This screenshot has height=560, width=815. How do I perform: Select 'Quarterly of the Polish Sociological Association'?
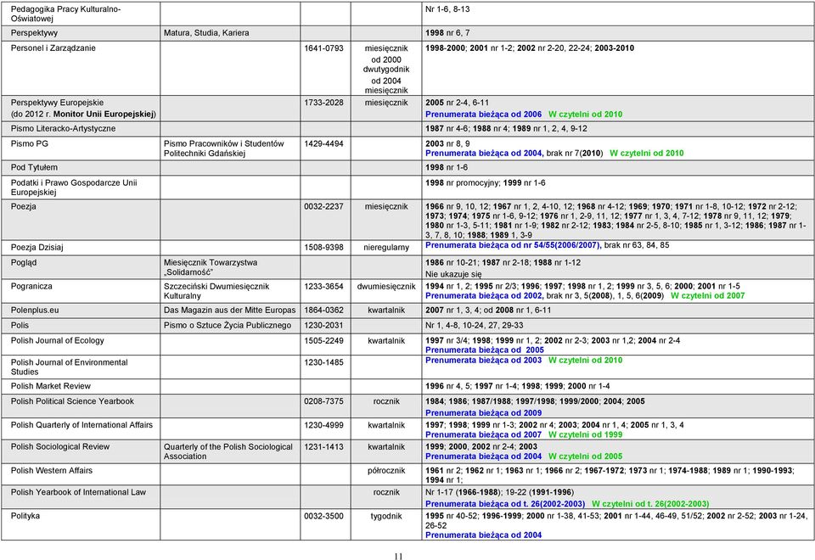click(228, 452)
